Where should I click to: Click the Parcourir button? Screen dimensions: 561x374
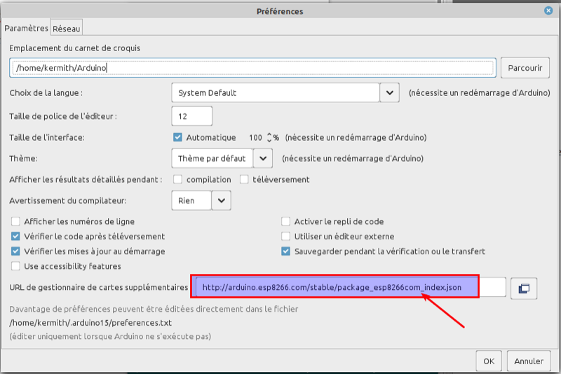[x=525, y=68]
